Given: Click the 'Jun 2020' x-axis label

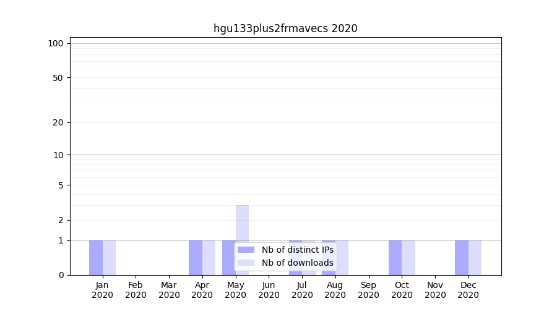Looking at the screenshot, I should tap(269, 290).
